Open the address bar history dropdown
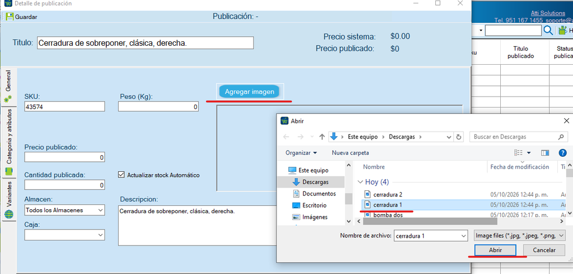 449,137
